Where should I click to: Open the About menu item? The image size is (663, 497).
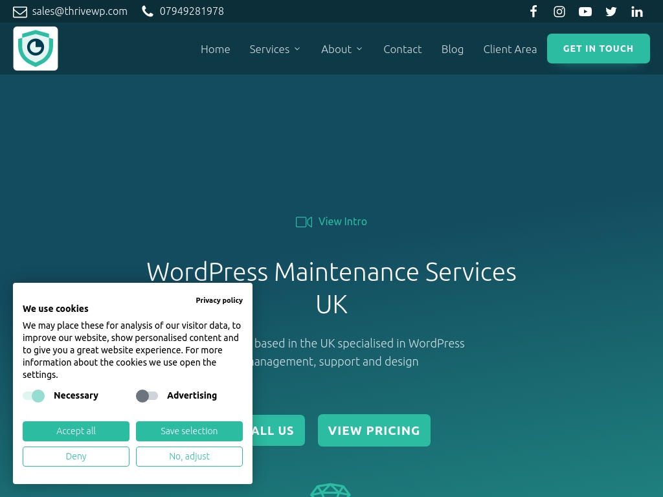pos(336,49)
